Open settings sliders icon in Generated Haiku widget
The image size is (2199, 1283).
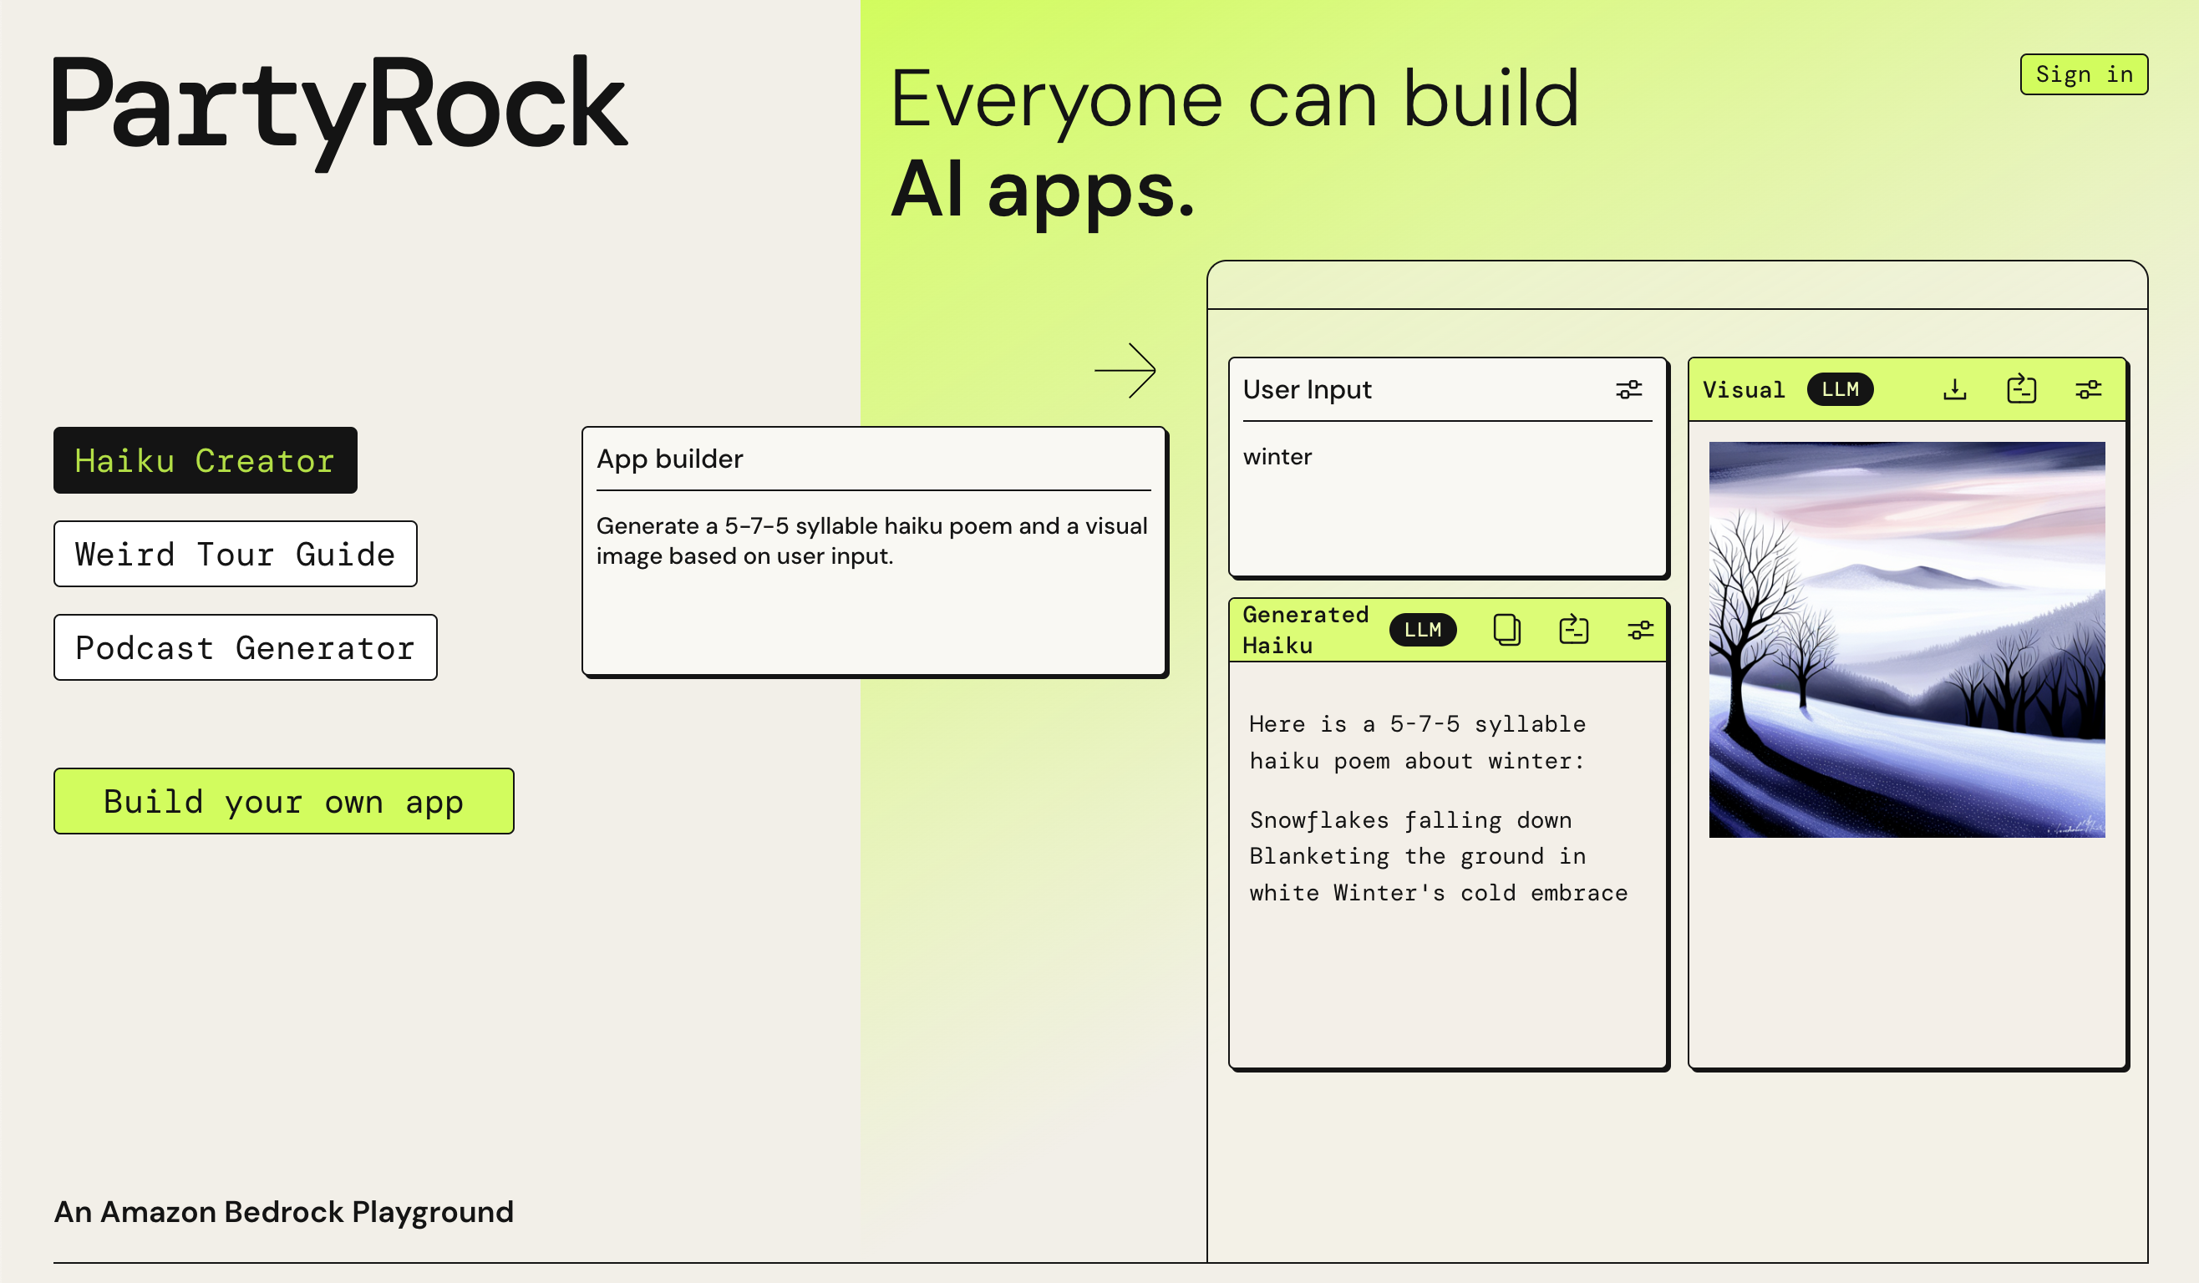coord(1641,630)
